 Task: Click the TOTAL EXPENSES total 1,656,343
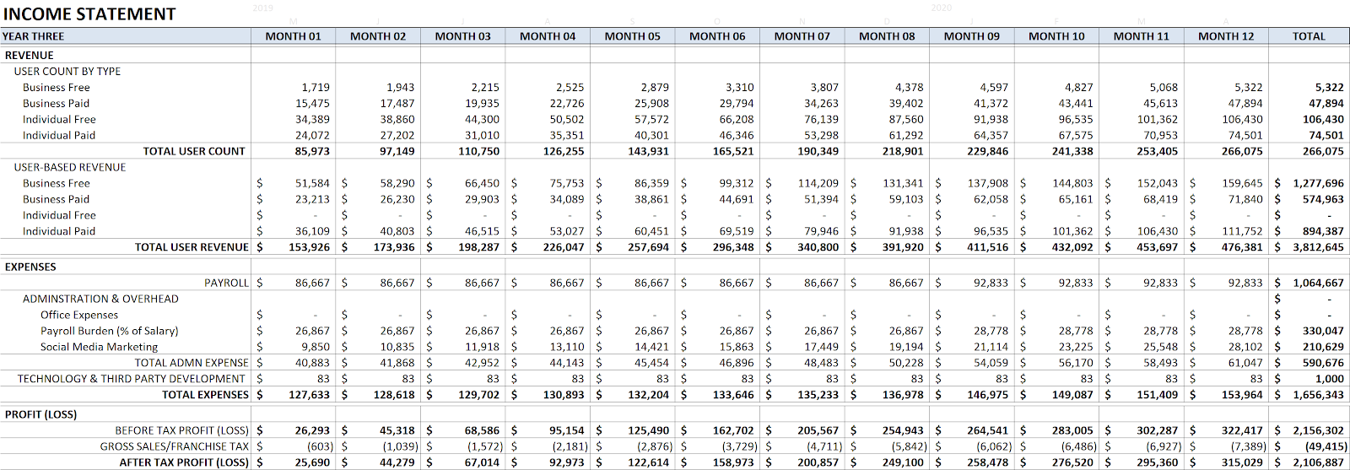click(x=1318, y=395)
